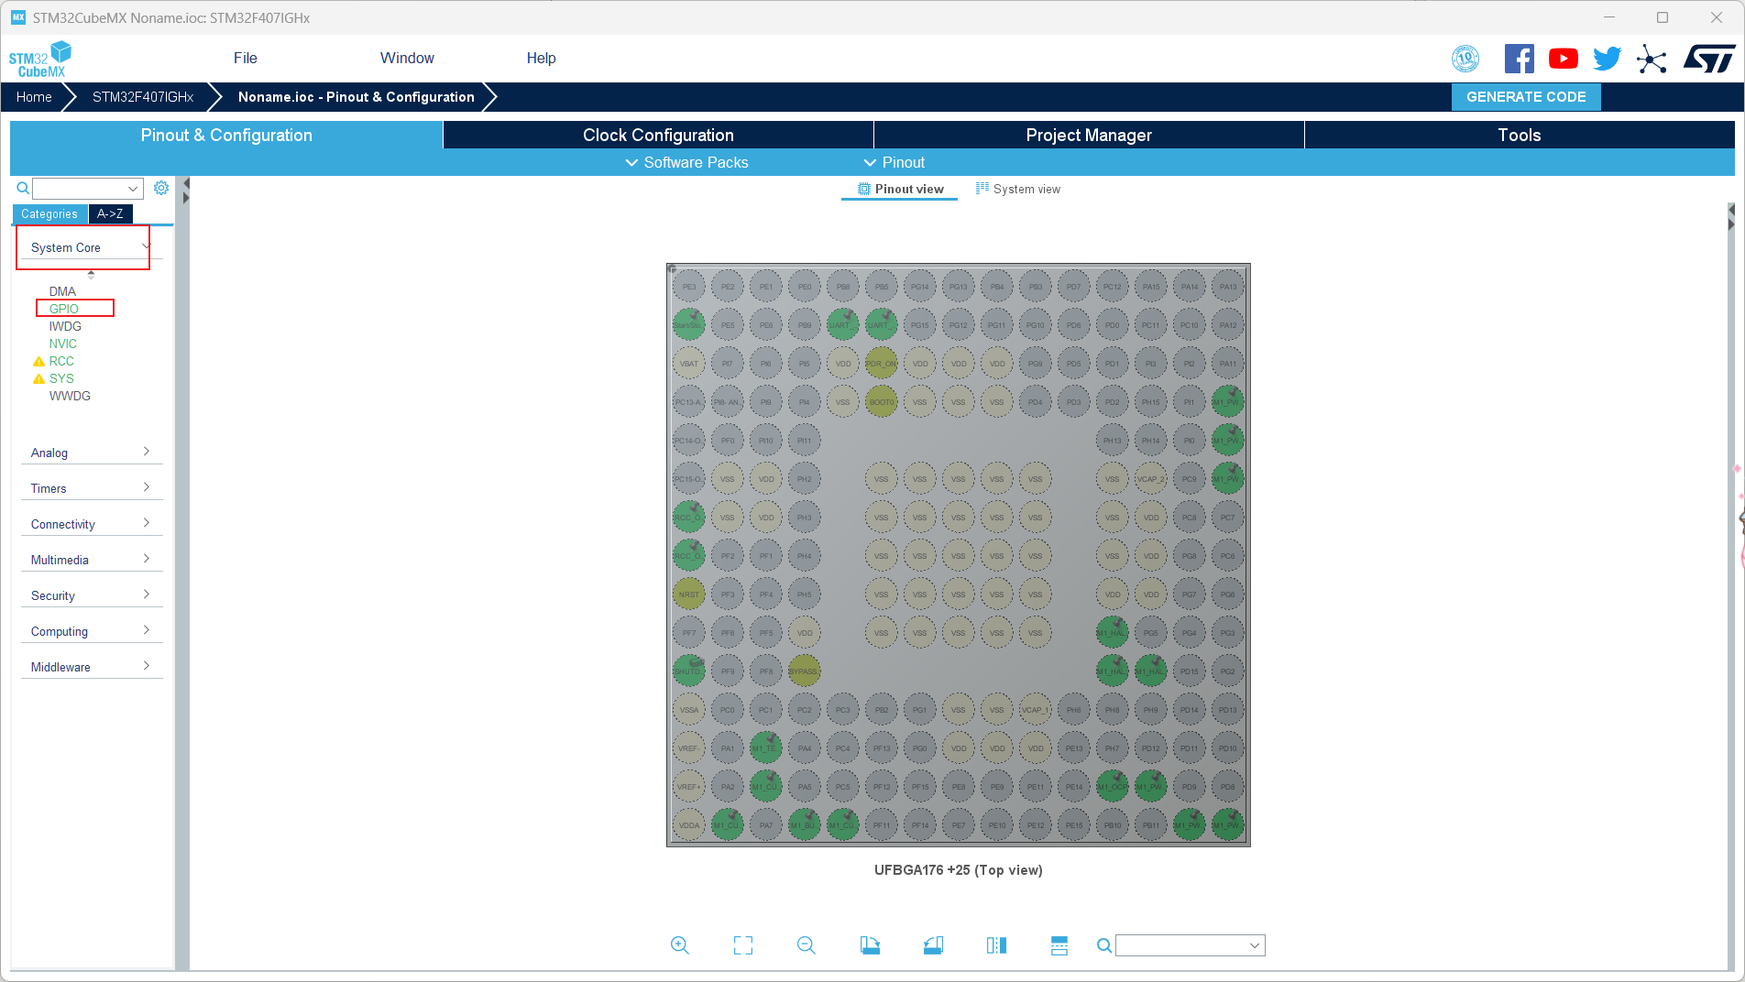
Task: Switch to Project Manager tab
Action: pyautogui.click(x=1089, y=135)
